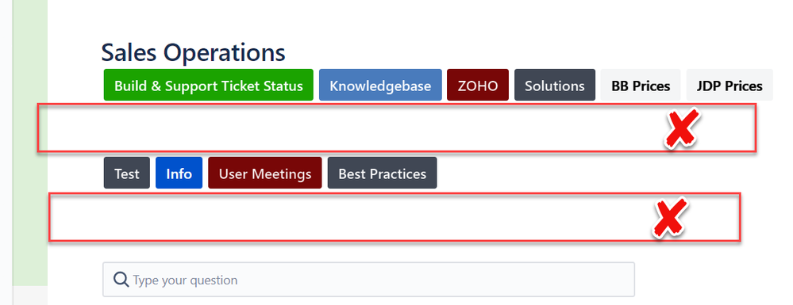This screenshot has width=793, height=305.
Task: Click the dark red ZOHO button
Action: [x=477, y=86]
